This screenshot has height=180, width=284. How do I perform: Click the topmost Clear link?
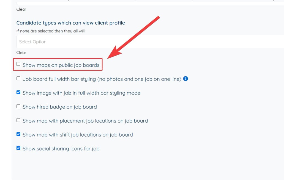pos(21,9)
